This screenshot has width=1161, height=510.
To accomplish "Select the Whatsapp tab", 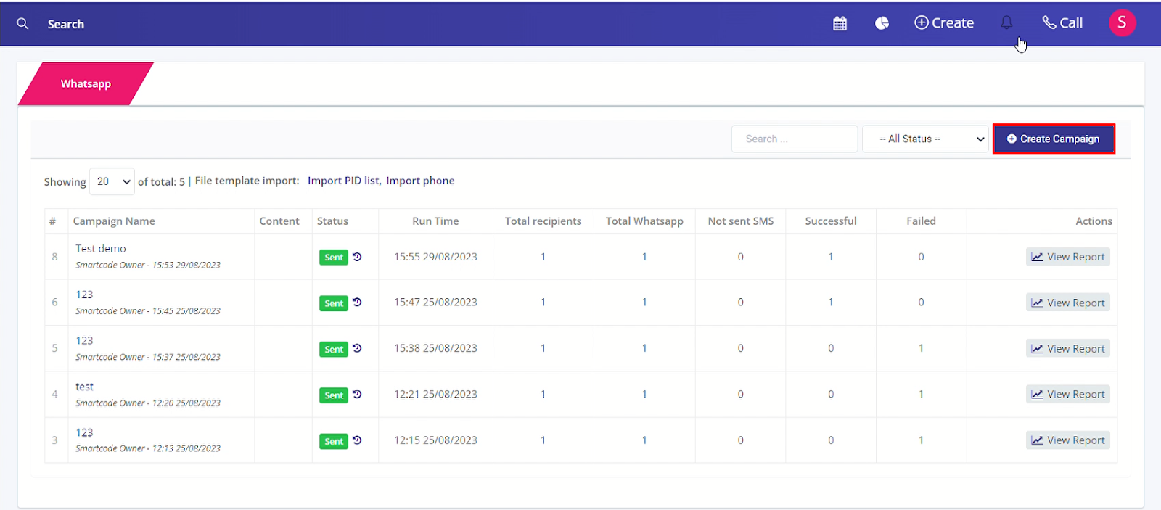I will pos(86,83).
